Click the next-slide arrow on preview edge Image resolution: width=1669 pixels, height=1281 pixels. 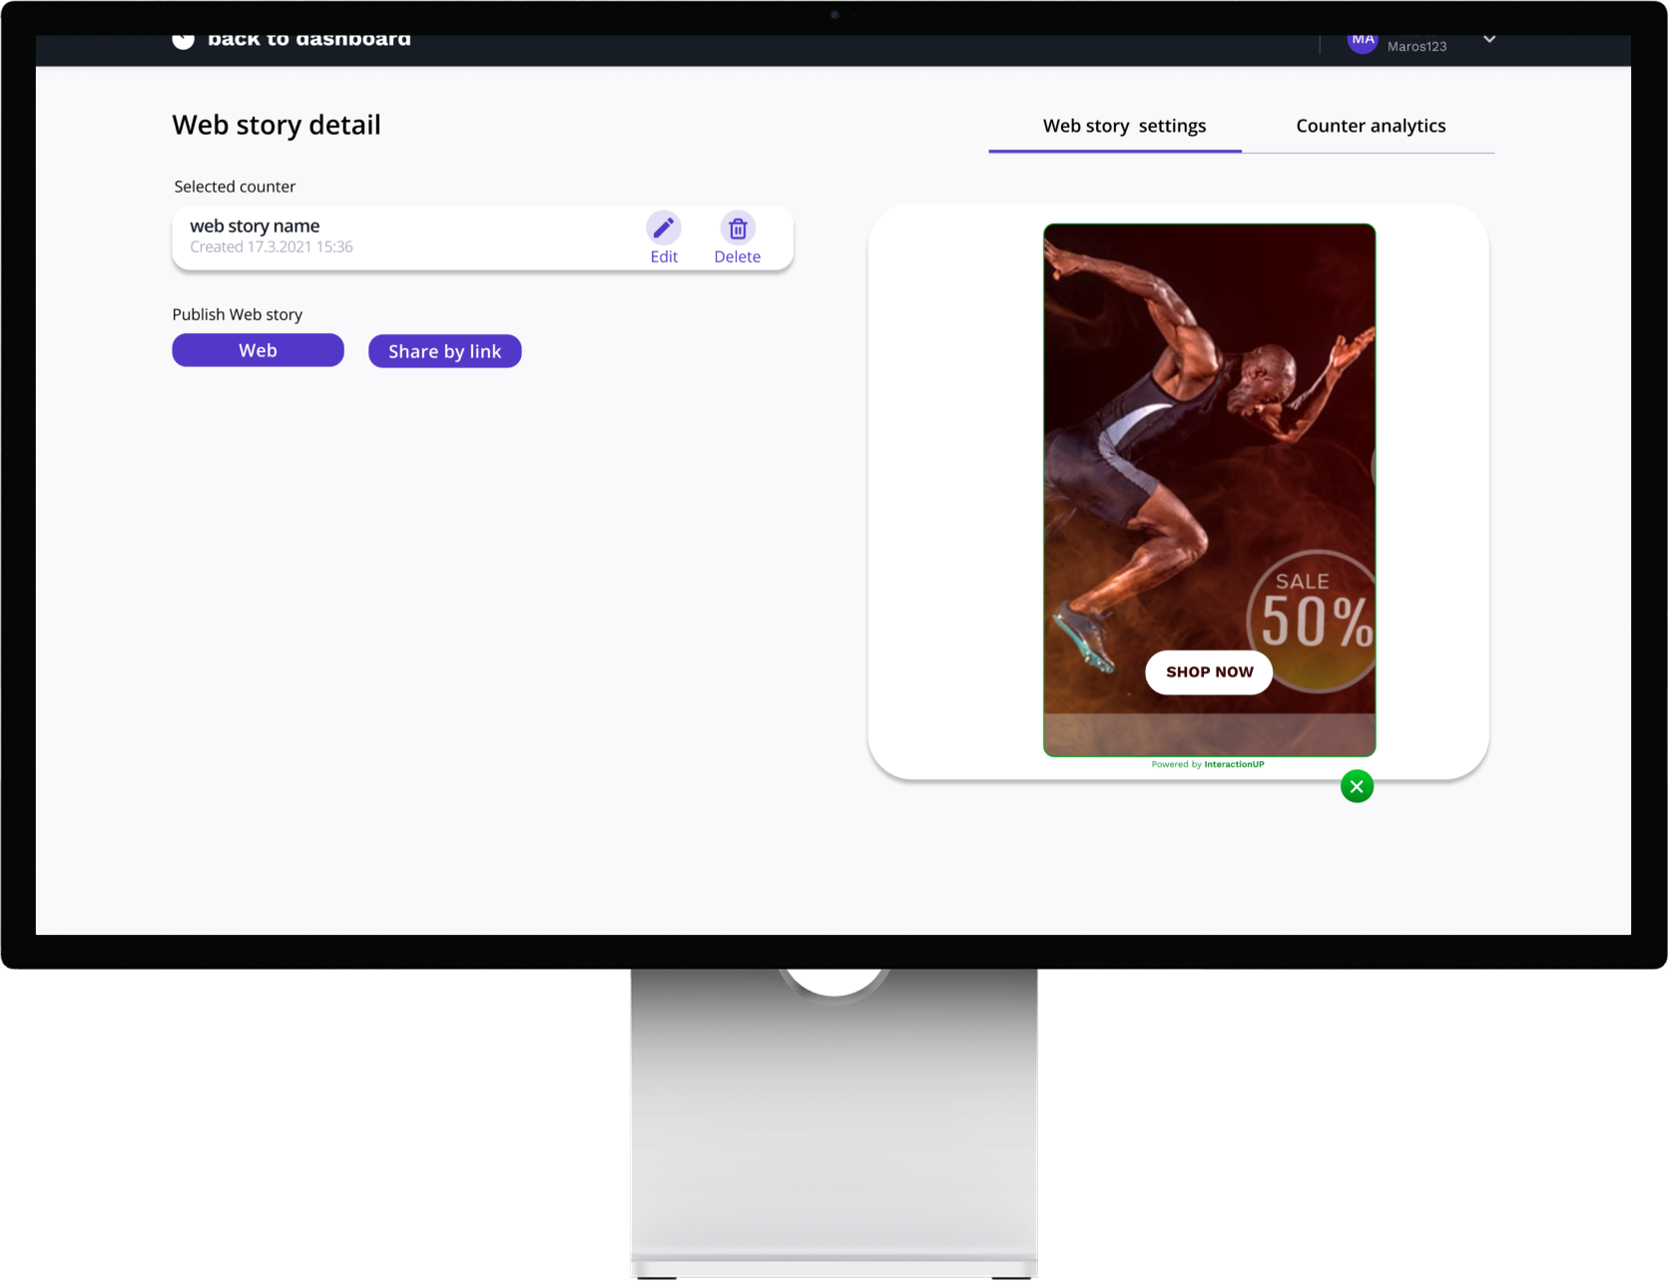tap(1372, 466)
